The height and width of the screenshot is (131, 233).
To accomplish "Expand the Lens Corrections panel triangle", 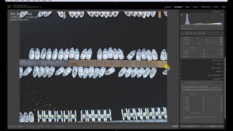I will 223,75.
